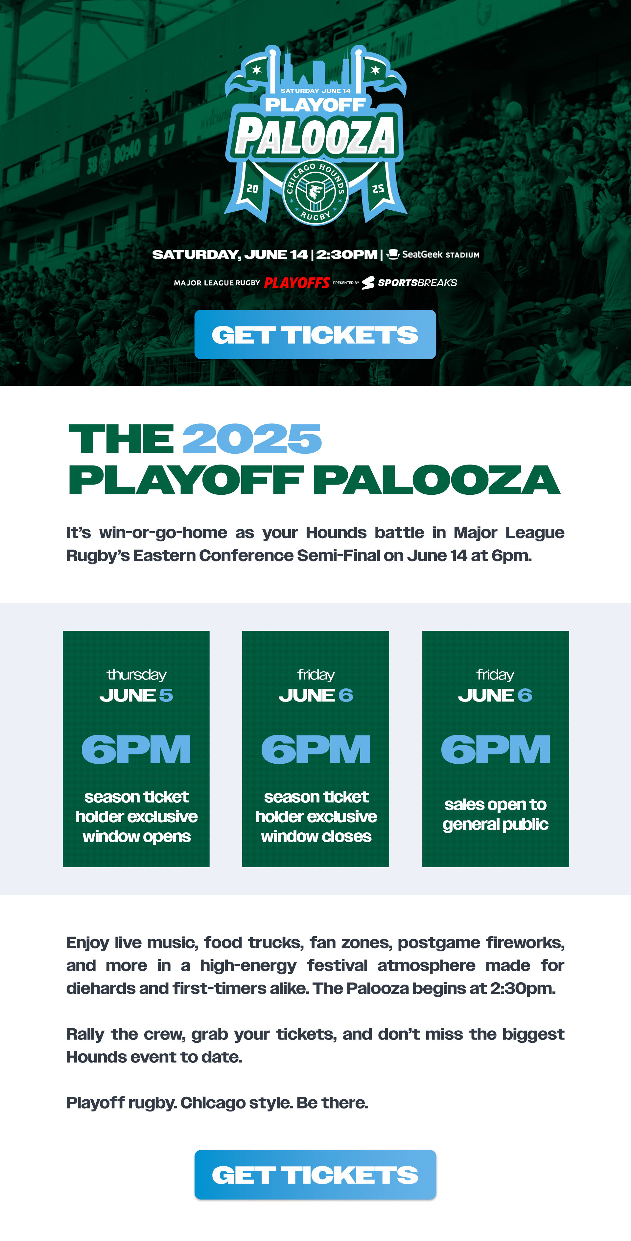Click Playoff rugby Chicago style line
The width and height of the screenshot is (631, 1241).
pos(217,1102)
